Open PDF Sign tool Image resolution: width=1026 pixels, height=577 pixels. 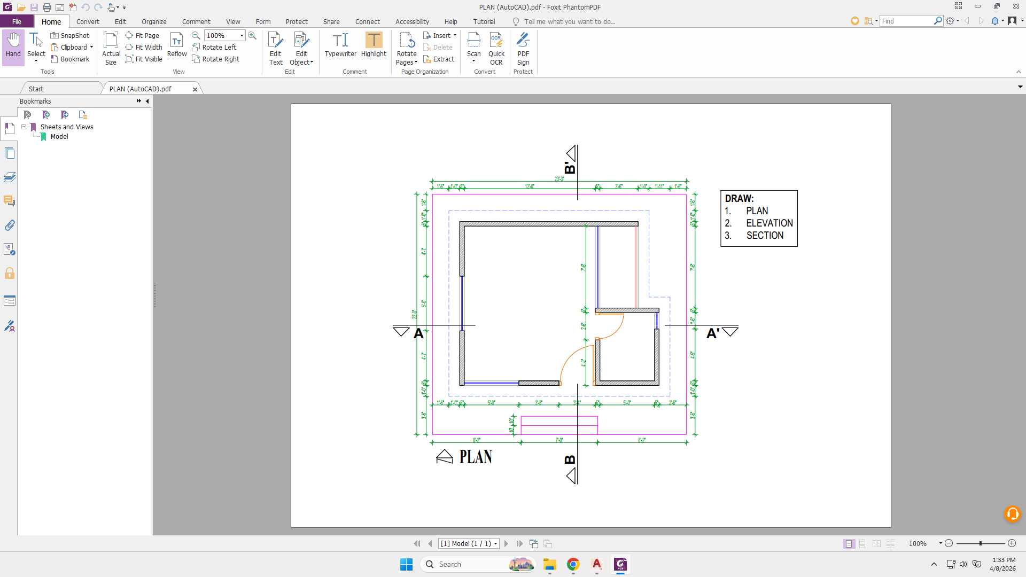523,48
